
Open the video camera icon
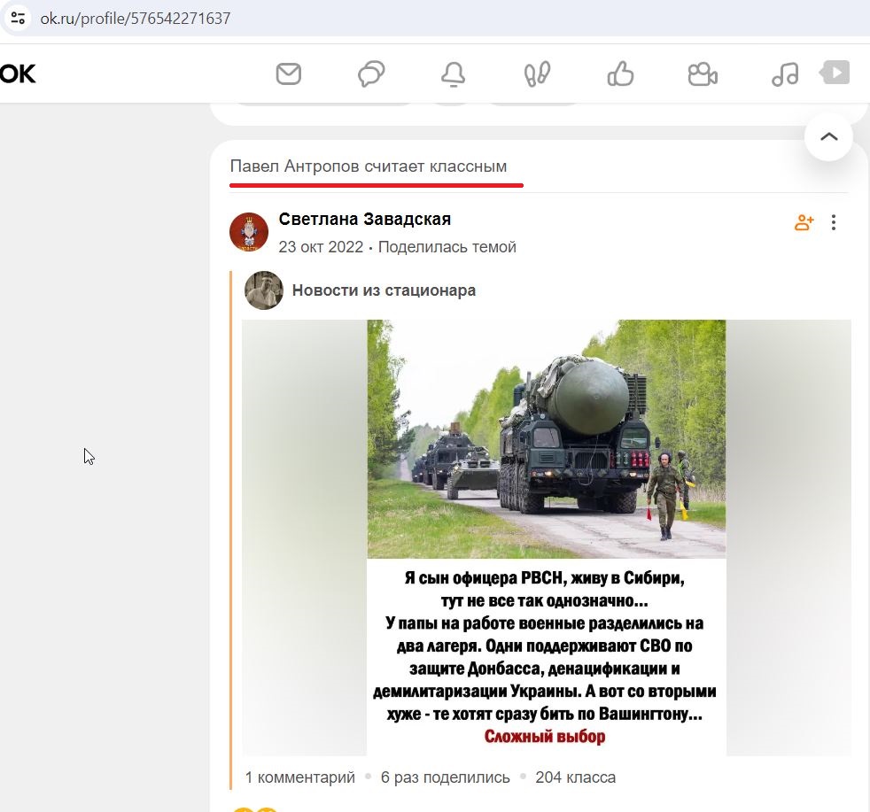[703, 74]
